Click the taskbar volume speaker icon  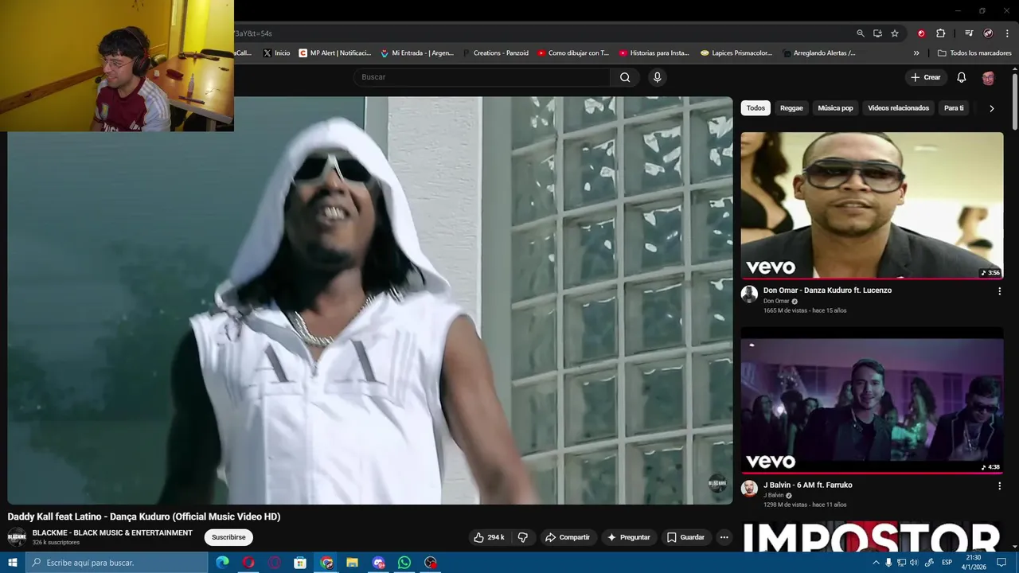point(914,563)
